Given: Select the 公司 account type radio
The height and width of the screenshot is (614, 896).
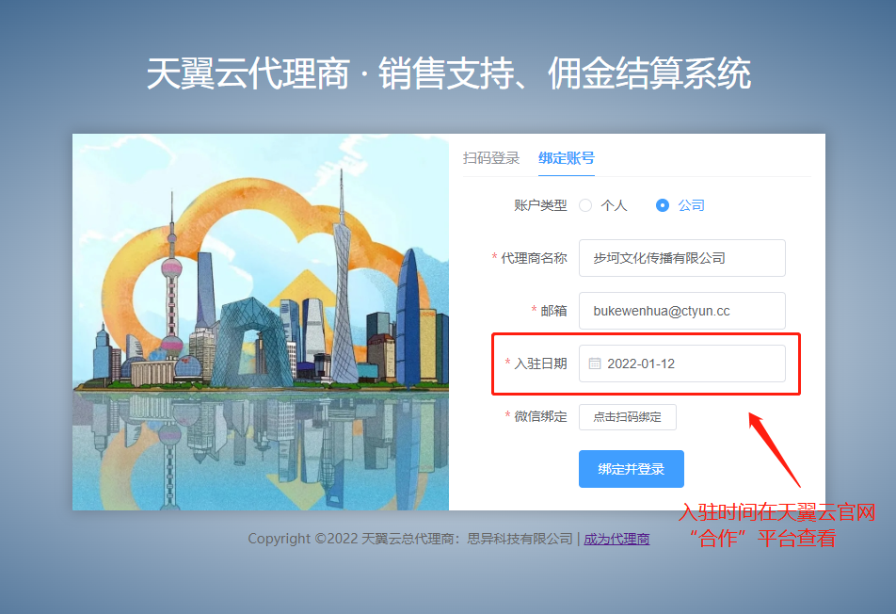Looking at the screenshot, I should [x=663, y=205].
